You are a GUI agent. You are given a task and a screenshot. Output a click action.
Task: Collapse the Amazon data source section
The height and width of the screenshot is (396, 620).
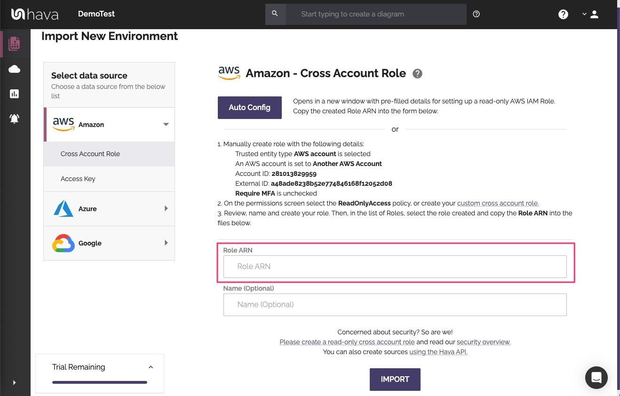166,124
